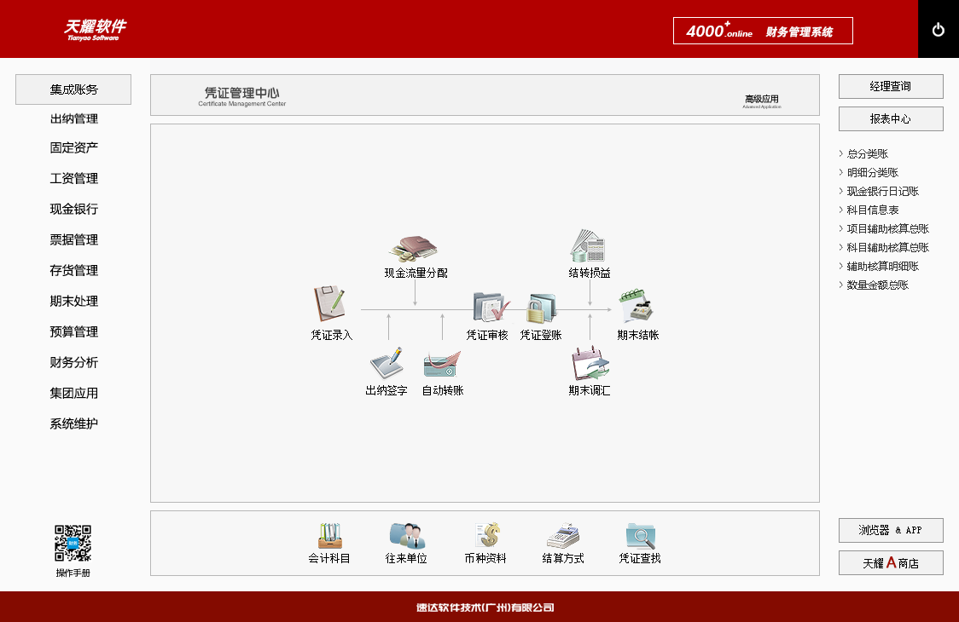Open the 系统维护 module menu
Viewport: 959px width, 622px height.
click(73, 423)
